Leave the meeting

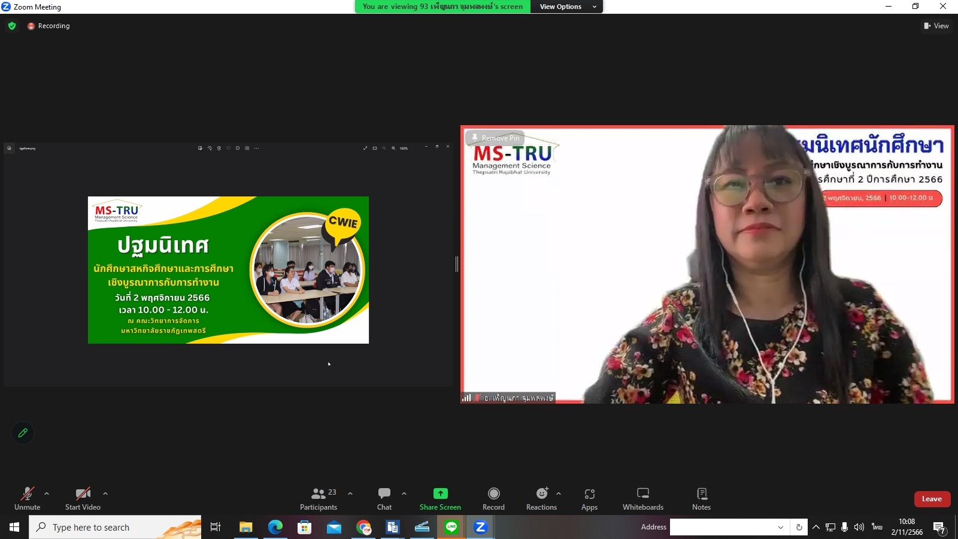tap(932, 499)
